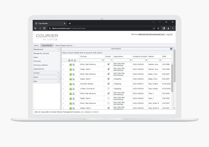This screenshot has height=147, width=209.
Task: Uncheck Viewed for Szabo CS21-000029 row
Action: pos(108,69)
